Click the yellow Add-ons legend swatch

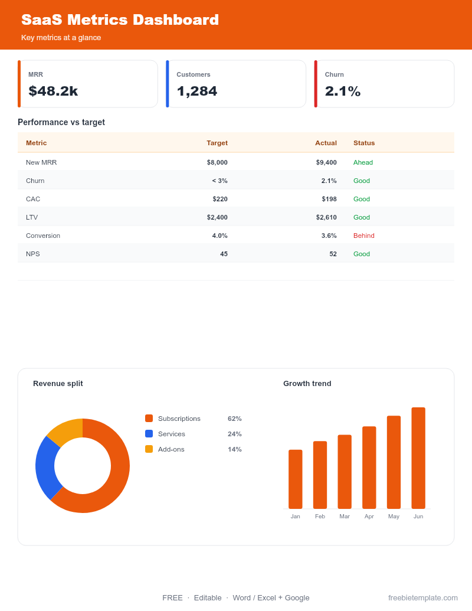pos(149,449)
